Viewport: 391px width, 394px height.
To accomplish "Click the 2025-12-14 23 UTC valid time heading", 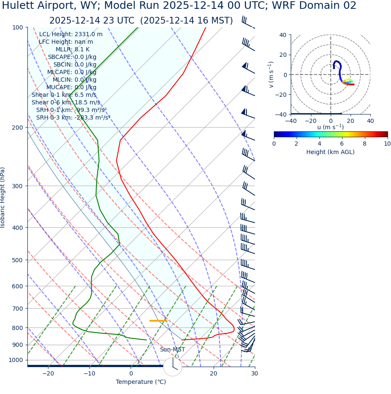I will coord(141,21).
